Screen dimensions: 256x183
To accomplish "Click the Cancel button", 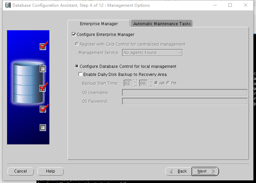I will (x=21, y=171).
